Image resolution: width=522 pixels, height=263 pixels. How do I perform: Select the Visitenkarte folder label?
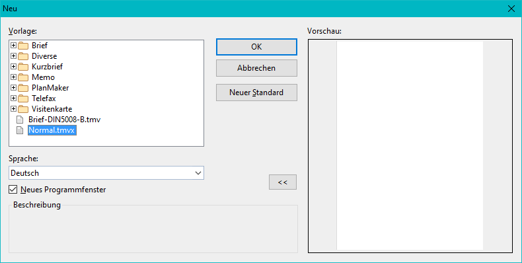coord(52,109)
